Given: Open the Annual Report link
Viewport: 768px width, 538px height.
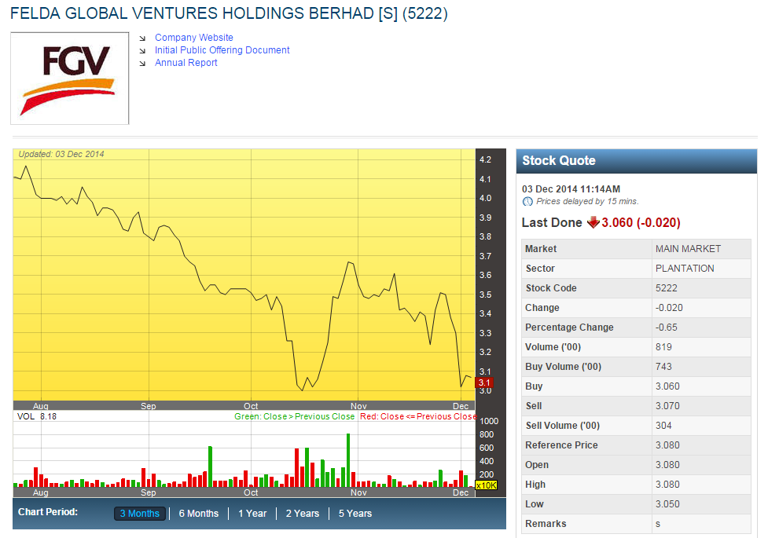Looking at the screenshot, I should point(186,63).
